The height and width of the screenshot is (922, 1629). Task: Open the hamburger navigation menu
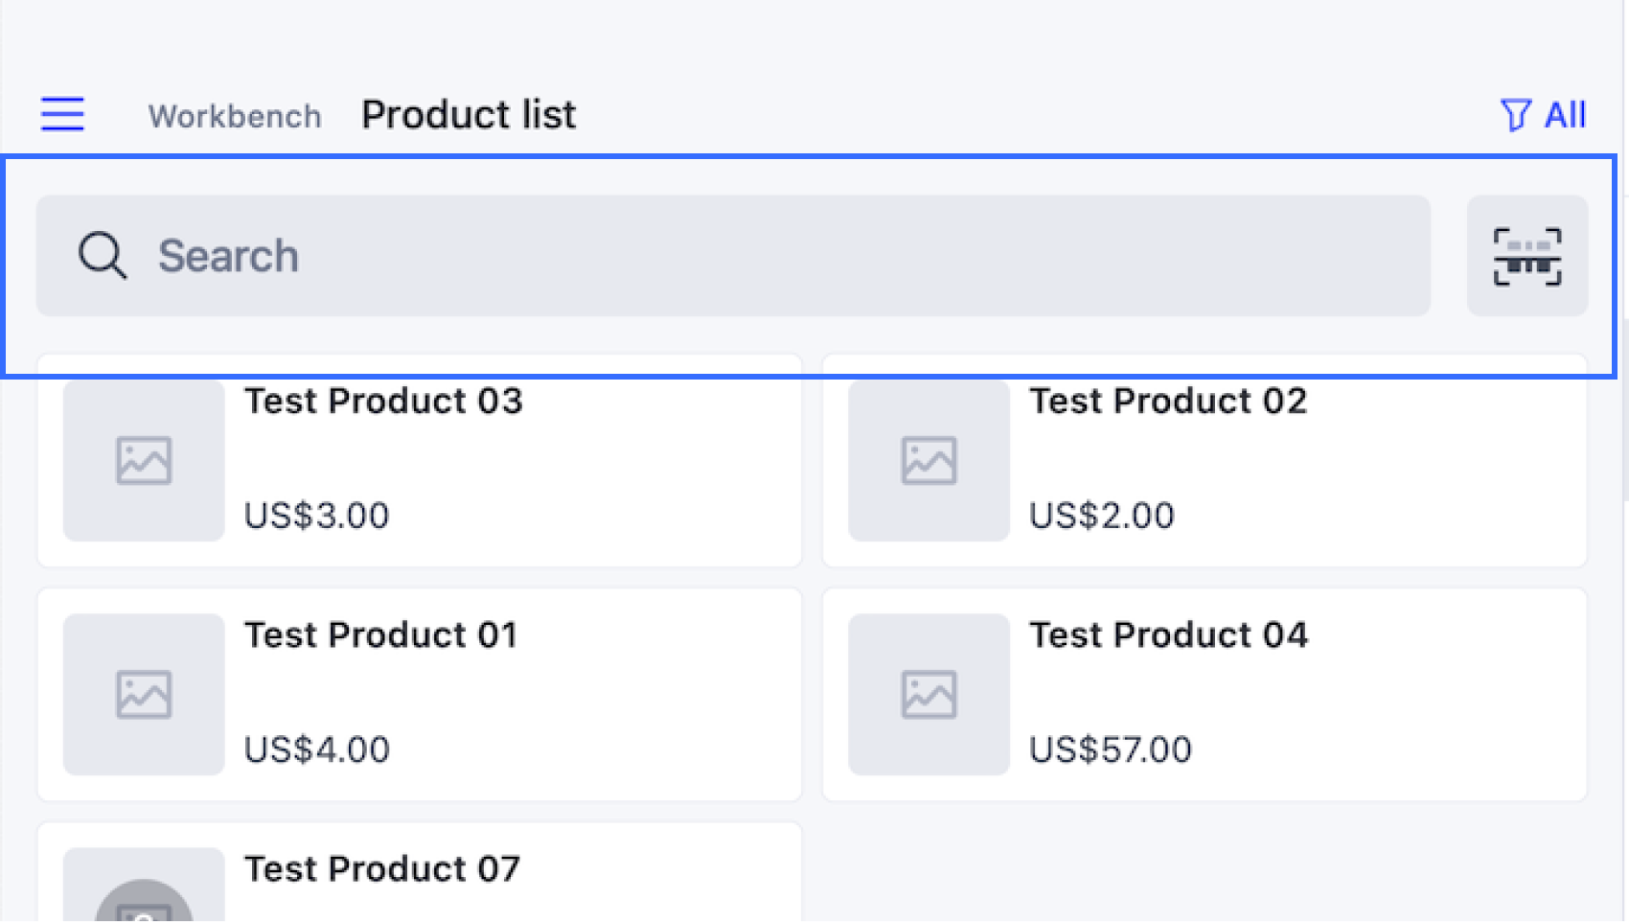(x=61, y=114)
